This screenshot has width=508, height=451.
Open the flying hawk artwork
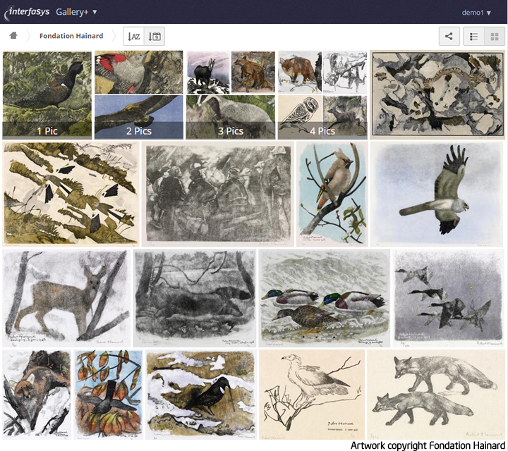coord(437,194)
